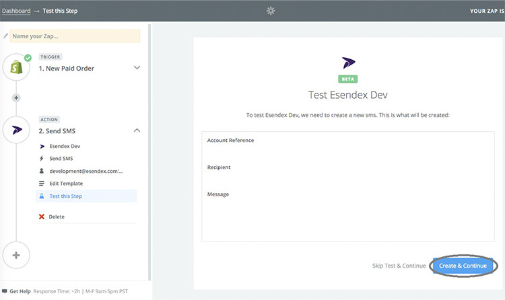The height and width of the screenshot is (300, 505).
Task: Click the Shopify trigger step icon
Action: coord(16,67)
